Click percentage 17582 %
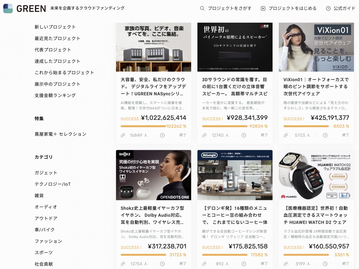Viewport: 359px width, 269px height. (259, 255)
